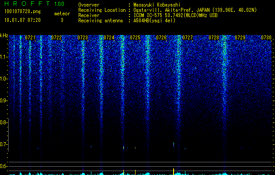The height and width of the screenshot is (175, 275).
Task: Click the date stamp 10.01.07 07:20
Action: coord(22,20)
